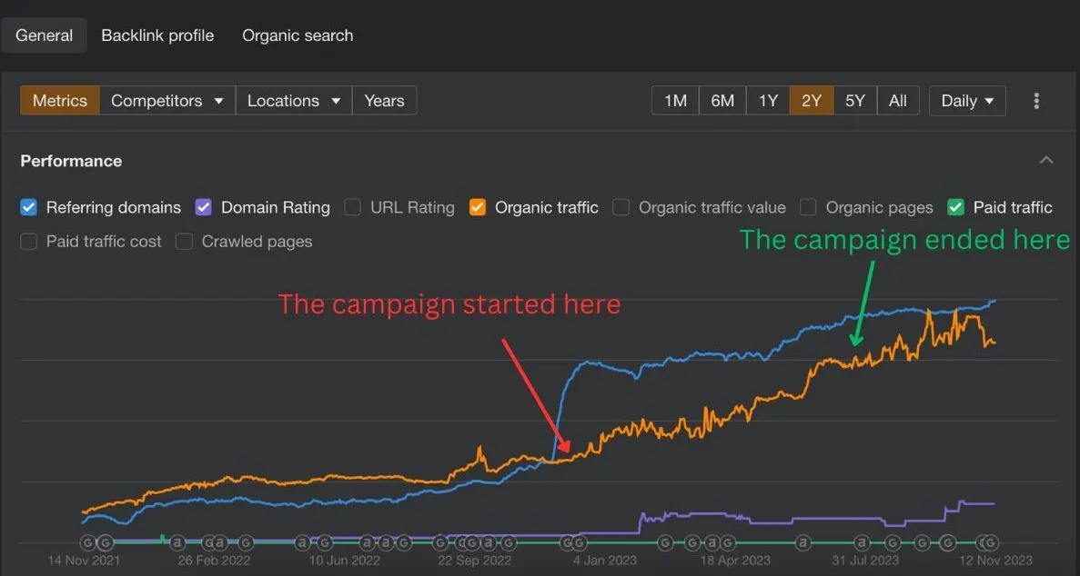The height and width of the screenshot is (576, 1080).
Task: Switch to the Organic search tab
Action: click(x=298, y=35)
